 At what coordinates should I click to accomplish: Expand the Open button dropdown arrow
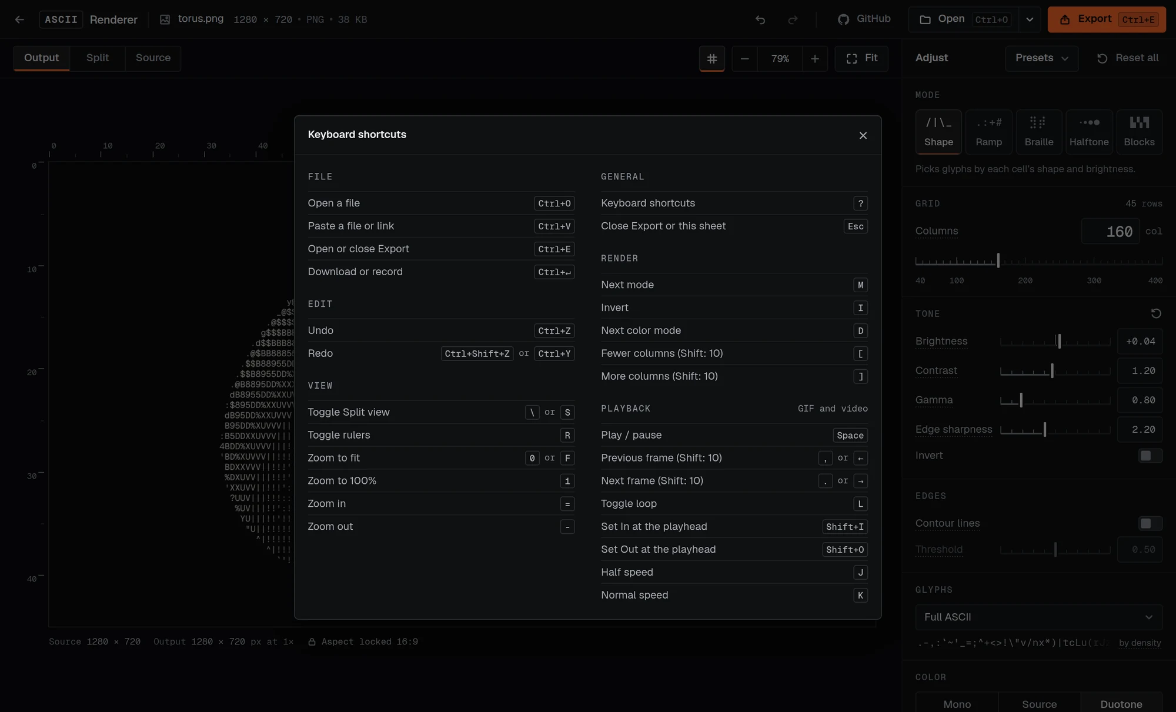click(x=1030, y=19)
